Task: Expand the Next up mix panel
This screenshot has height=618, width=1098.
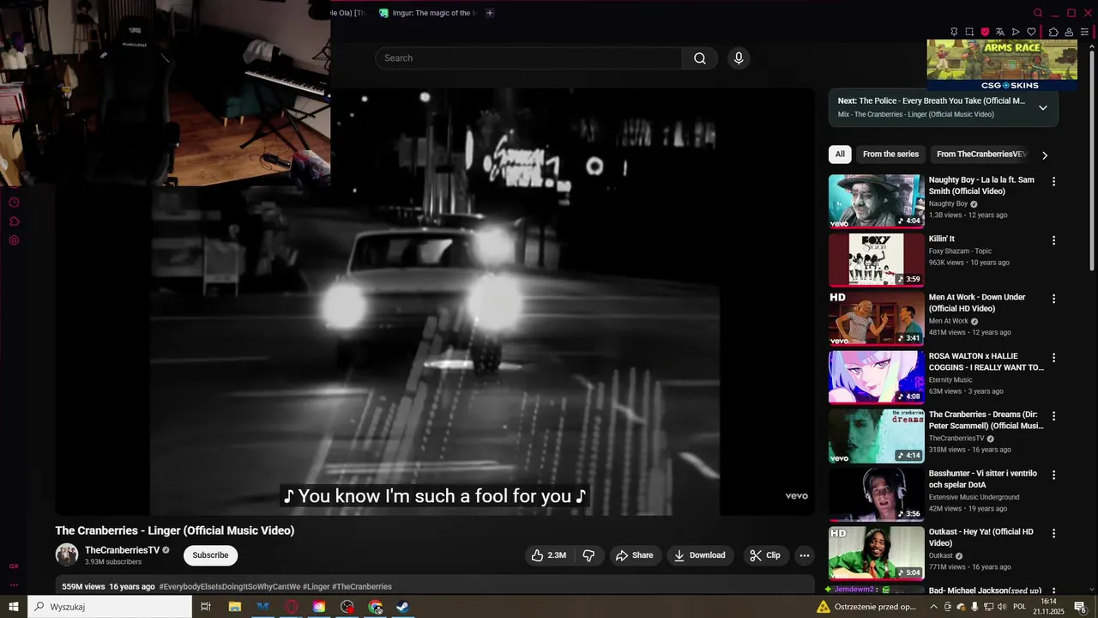Action: coord(1043,107)
